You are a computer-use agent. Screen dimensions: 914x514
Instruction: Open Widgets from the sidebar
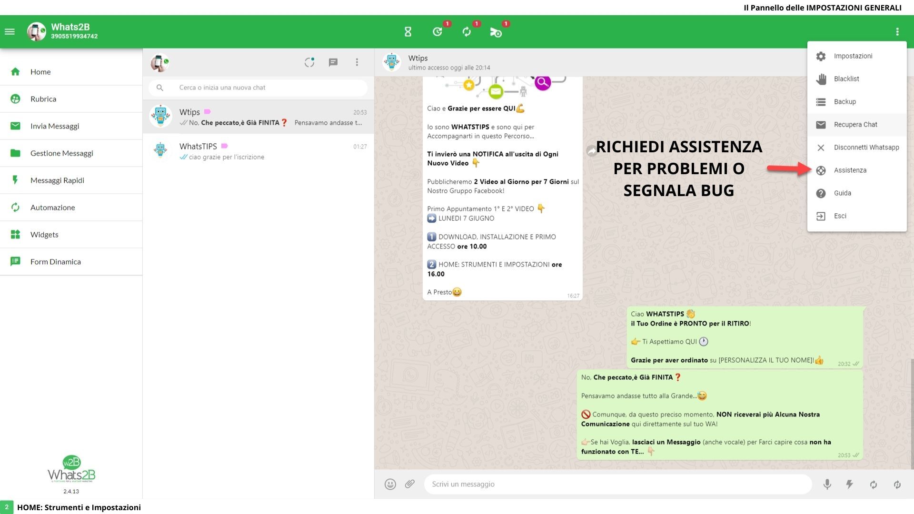tap(71, 235)
